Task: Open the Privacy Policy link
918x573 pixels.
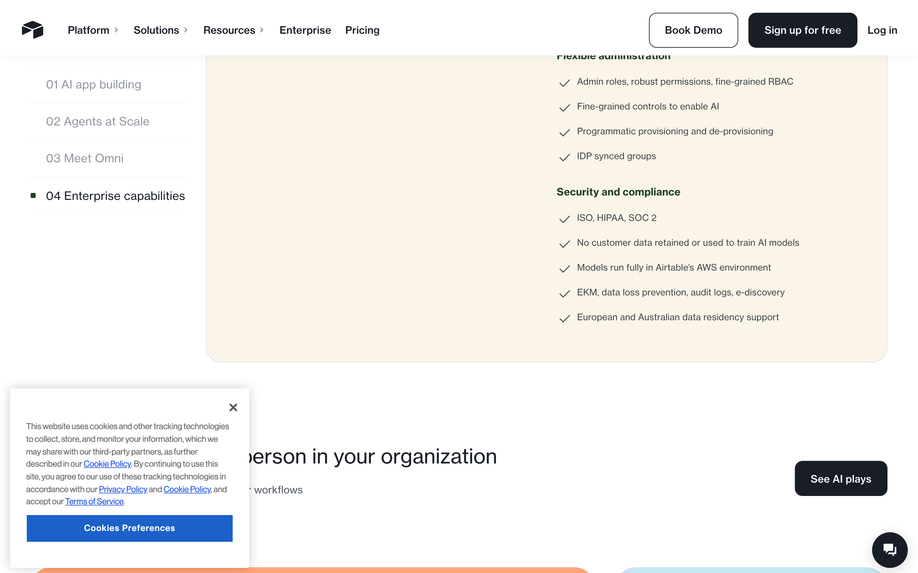Action: click(x=123, y=489)
